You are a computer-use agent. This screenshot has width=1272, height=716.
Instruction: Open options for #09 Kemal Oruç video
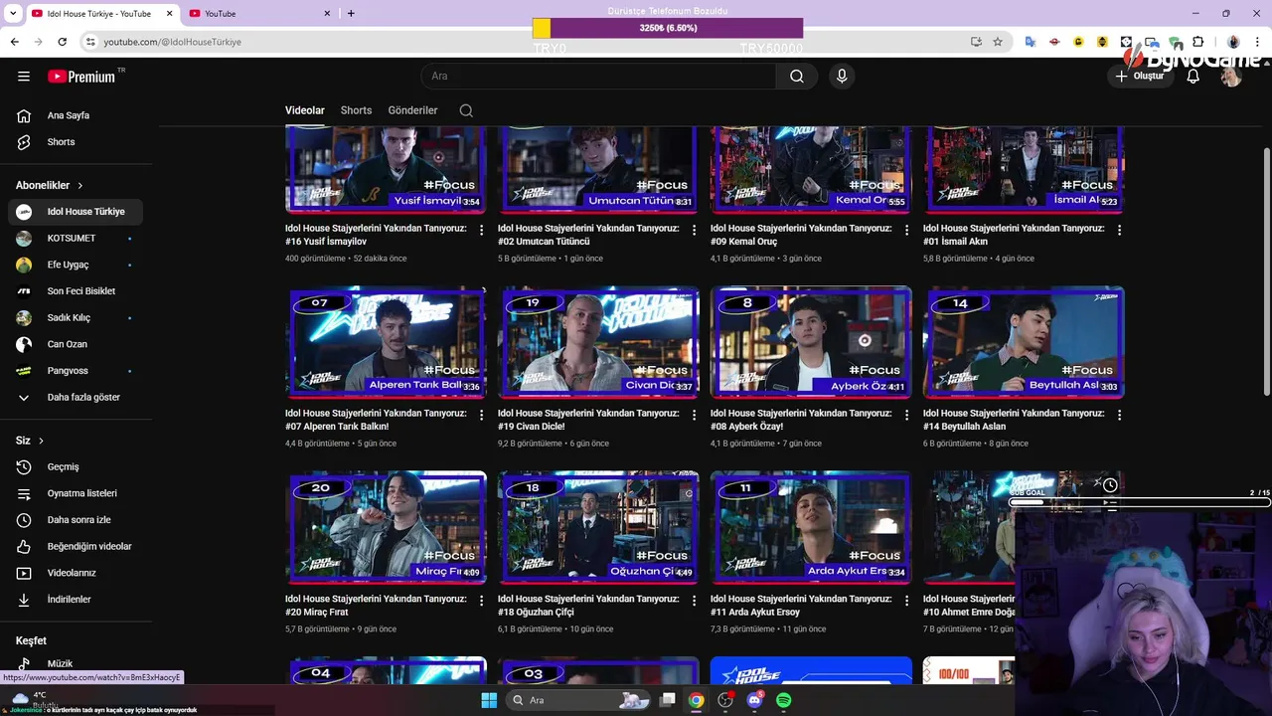tap(906, 230)
